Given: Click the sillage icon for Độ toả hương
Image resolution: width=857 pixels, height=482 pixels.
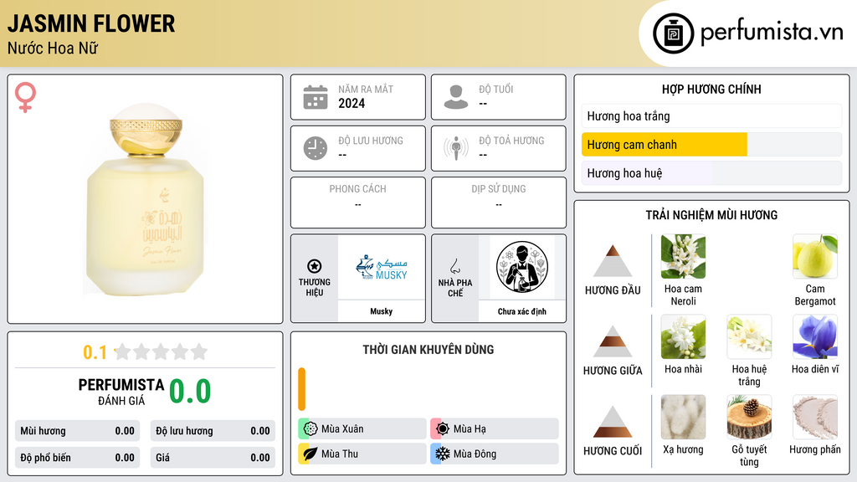Looking at the screenshot, I should (456, 148).
